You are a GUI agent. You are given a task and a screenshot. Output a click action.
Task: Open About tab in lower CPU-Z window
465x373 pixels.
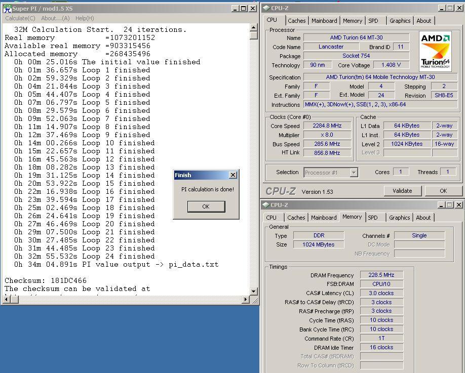(423, 218)
